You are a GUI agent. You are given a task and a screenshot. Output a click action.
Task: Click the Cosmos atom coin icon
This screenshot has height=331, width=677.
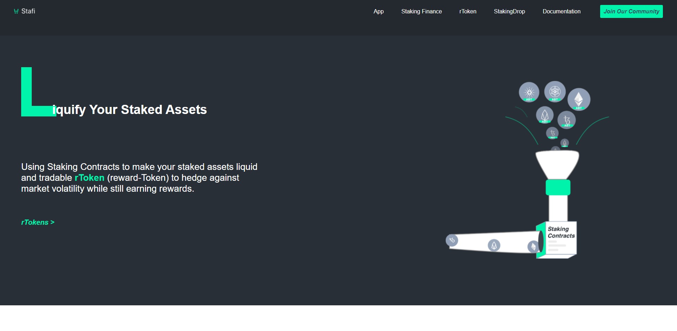pos(555,92)
